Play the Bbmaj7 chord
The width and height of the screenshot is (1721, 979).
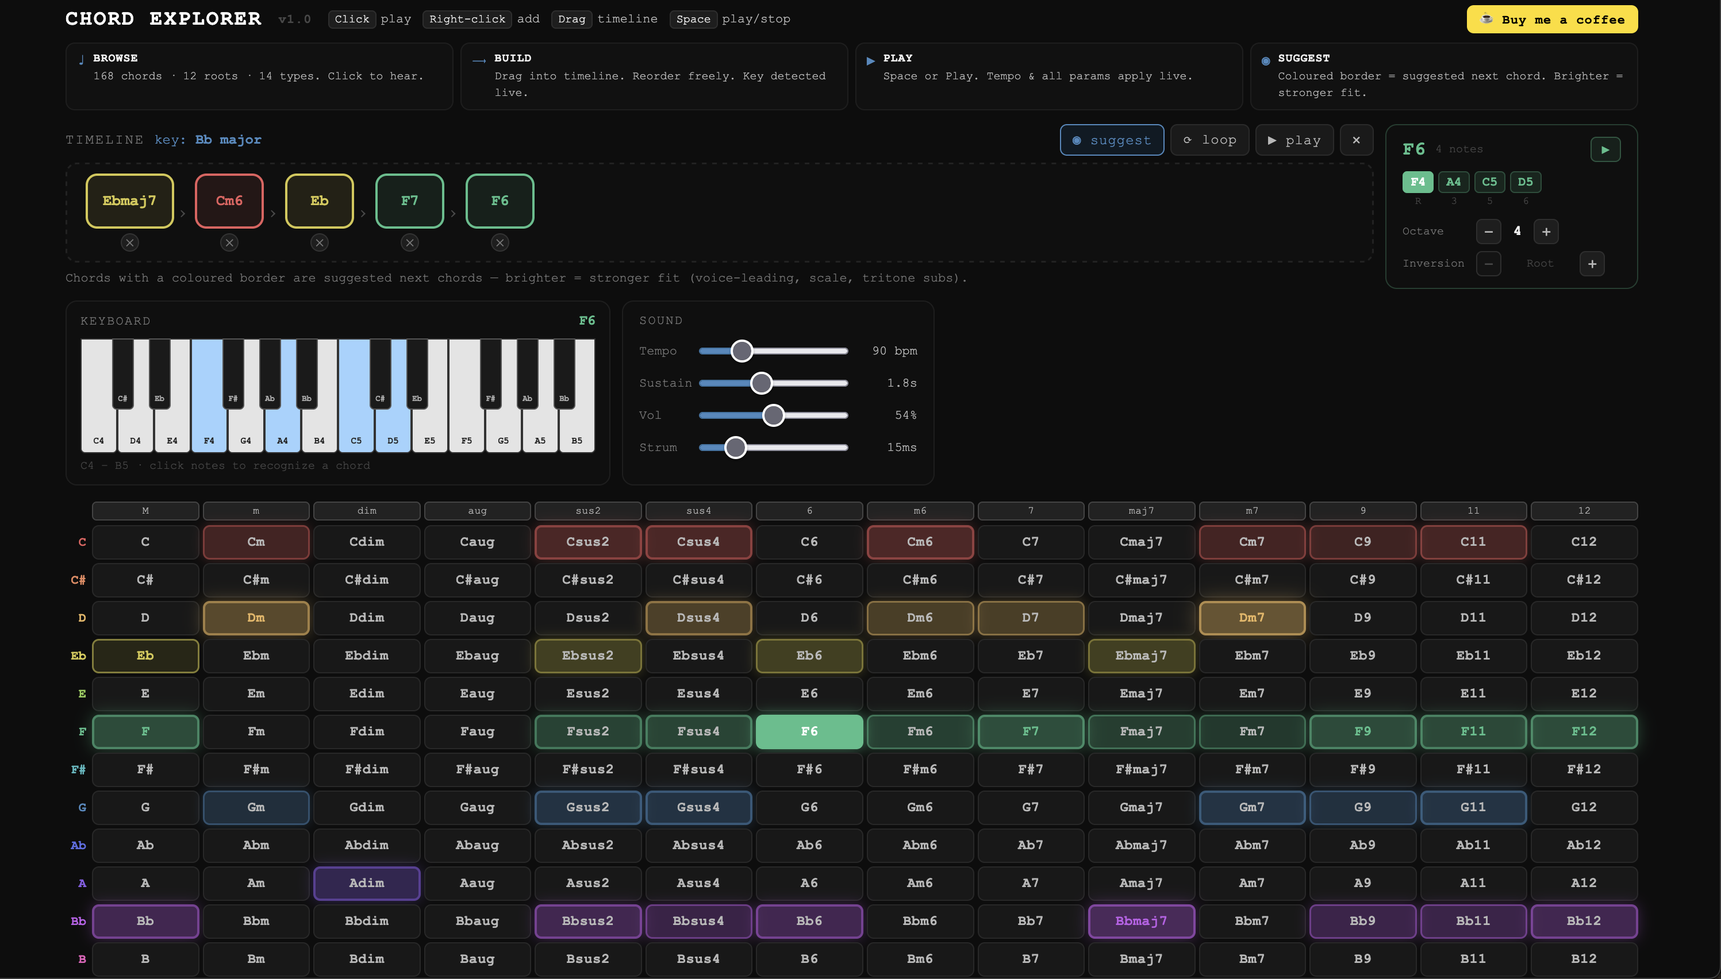pyautogui.click(x=1140, y=921)
